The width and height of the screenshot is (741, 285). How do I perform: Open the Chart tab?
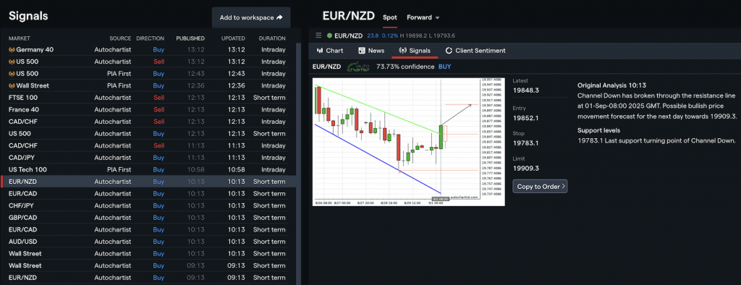coord(330,51)
